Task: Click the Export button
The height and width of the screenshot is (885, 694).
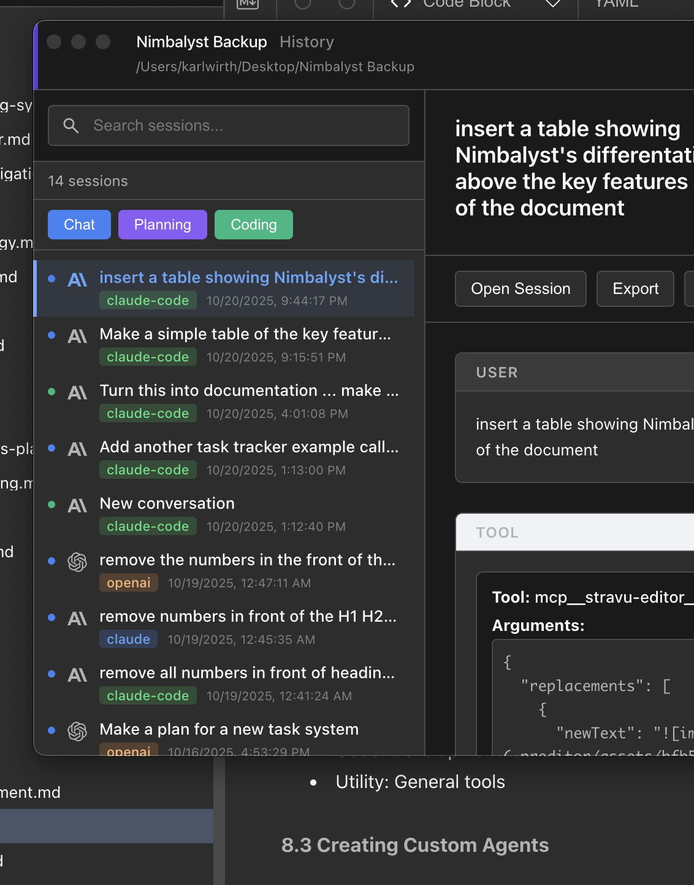Action: point(635,288)
